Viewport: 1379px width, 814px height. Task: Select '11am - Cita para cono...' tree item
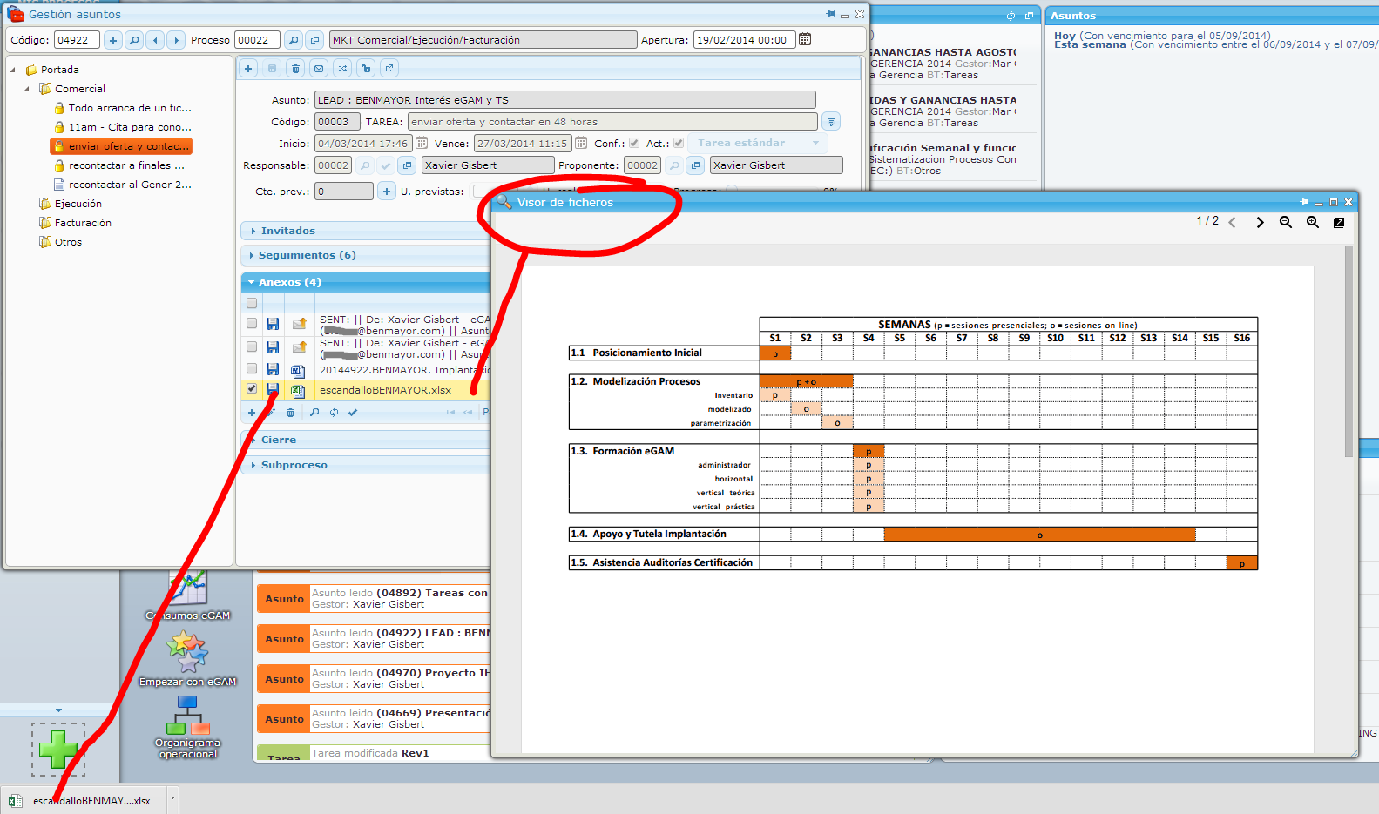(x=130, y=127)
